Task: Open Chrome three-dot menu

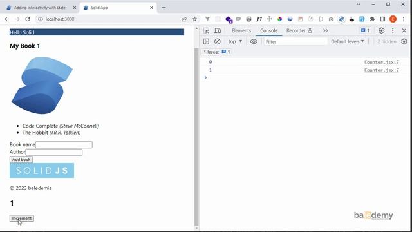Action: 404,19
